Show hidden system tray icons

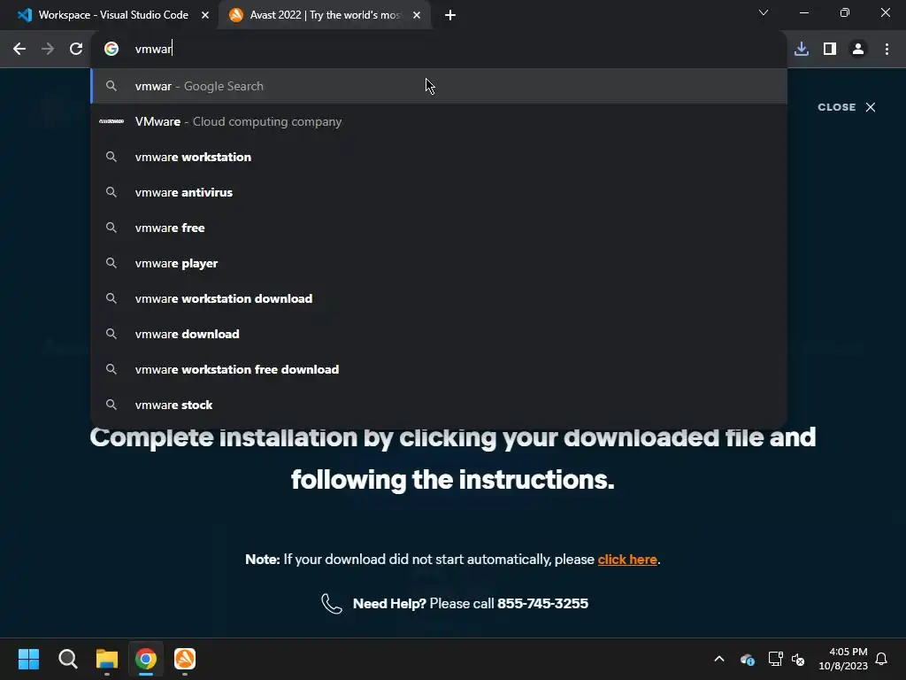pyautogui.click(x=719, y=659)
